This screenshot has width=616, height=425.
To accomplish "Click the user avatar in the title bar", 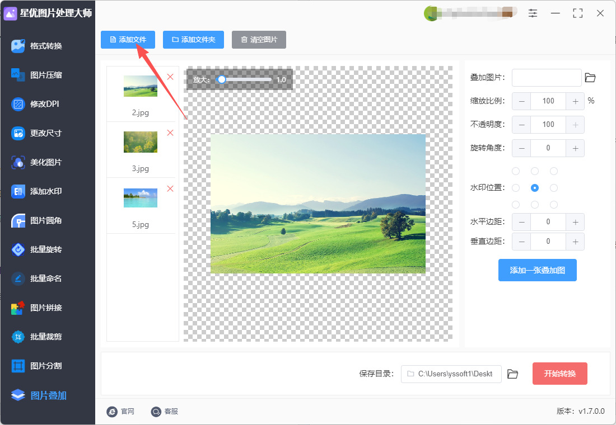I will coord(431,14).
